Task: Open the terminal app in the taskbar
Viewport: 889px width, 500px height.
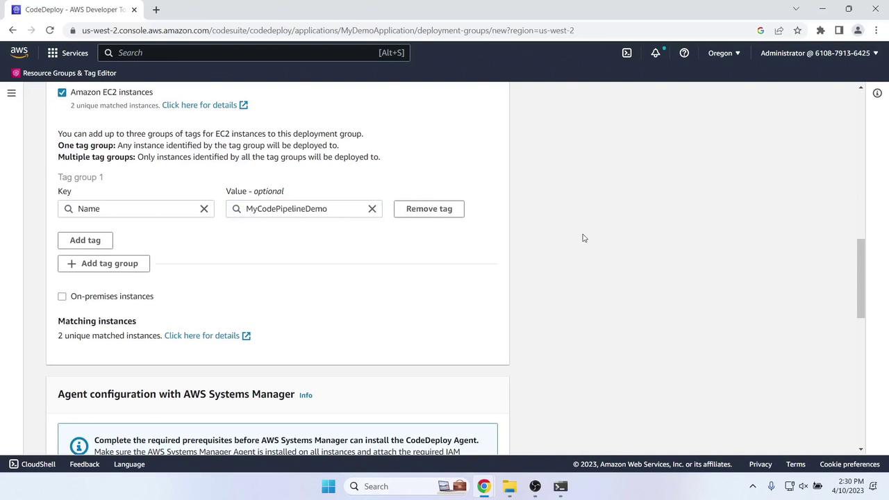Action: click(x=560, y=487)
